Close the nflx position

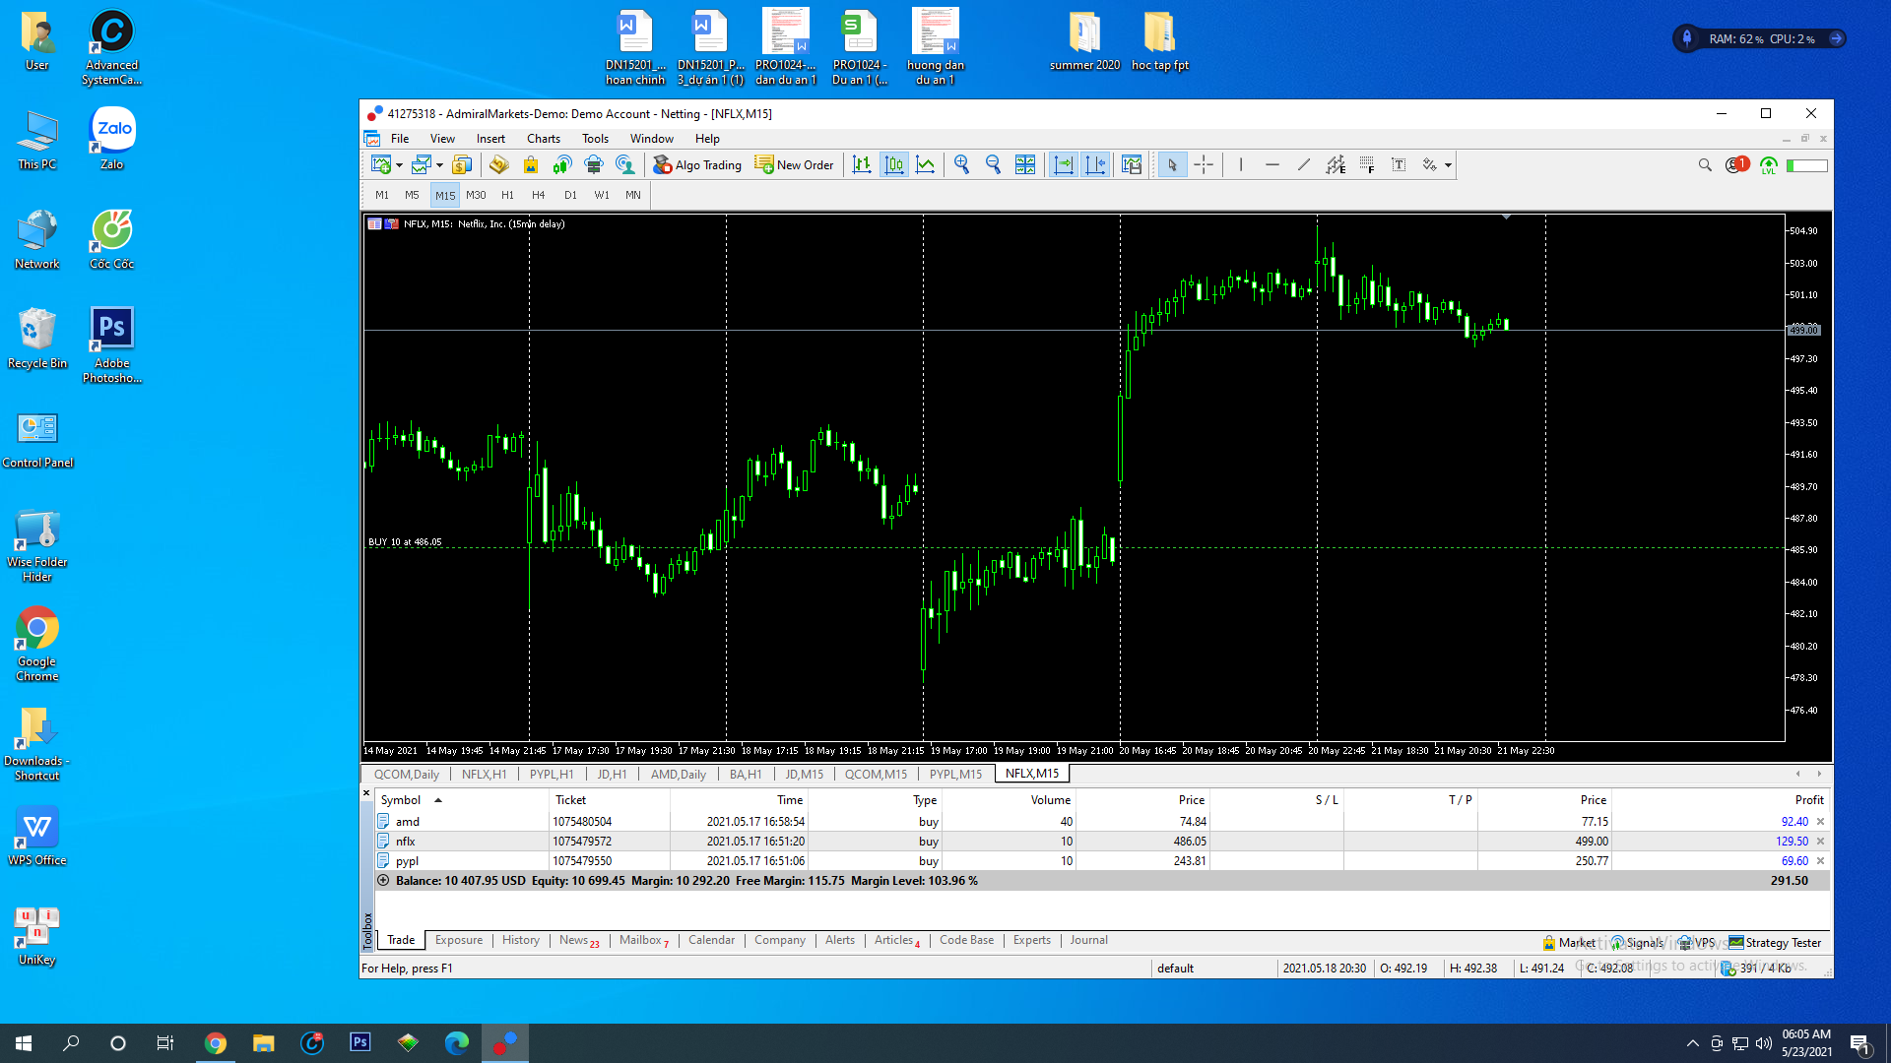(1820, 842)
